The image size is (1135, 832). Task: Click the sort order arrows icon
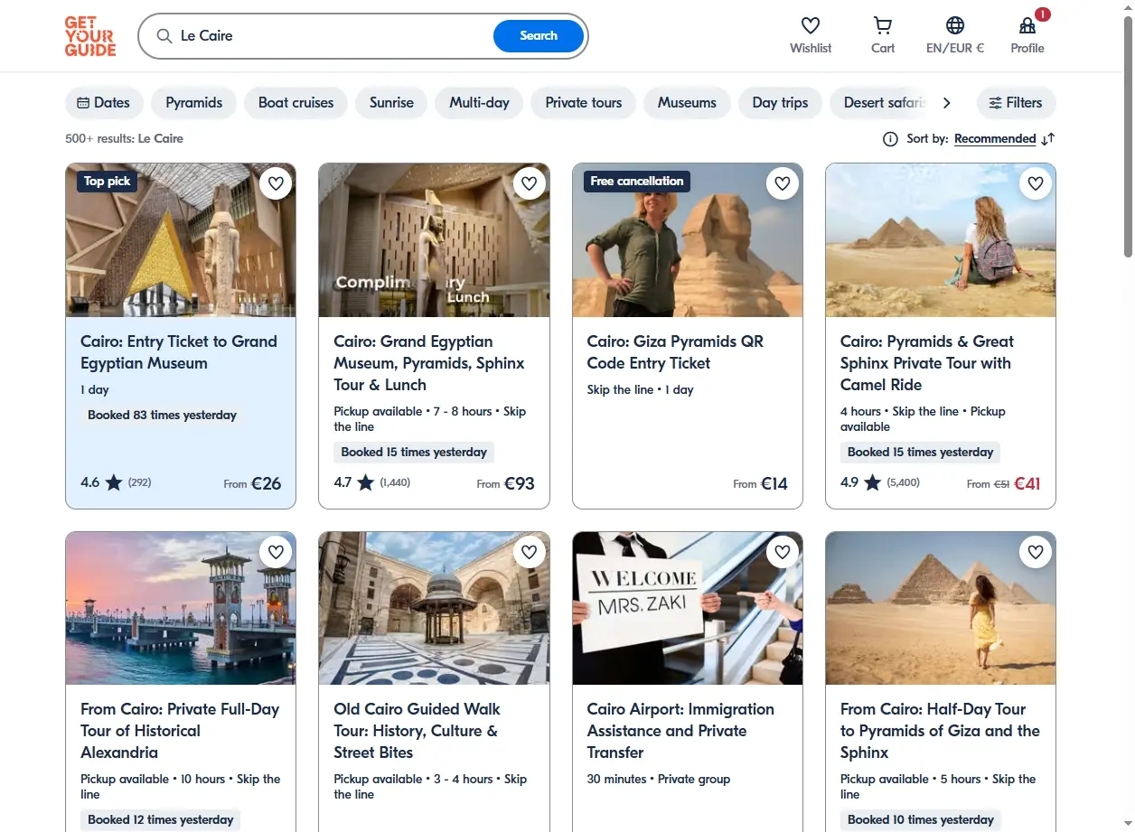pos(1048,139)
